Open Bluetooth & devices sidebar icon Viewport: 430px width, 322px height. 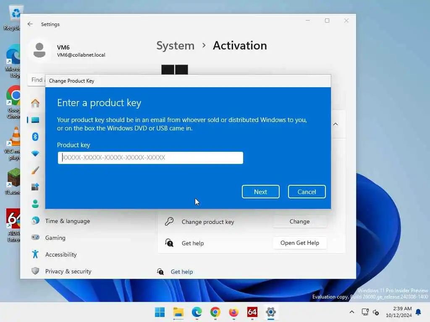[x=35, y=137]
